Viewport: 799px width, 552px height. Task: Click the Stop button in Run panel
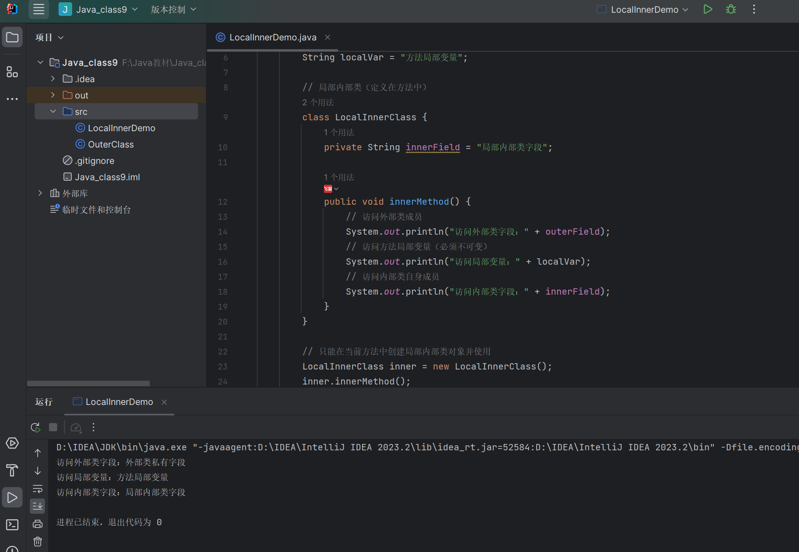click(53, 427)
